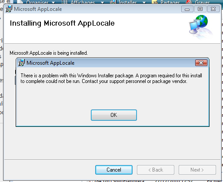
Task: Expand the Organiser dropdown arrow
Action: (53, 3)
